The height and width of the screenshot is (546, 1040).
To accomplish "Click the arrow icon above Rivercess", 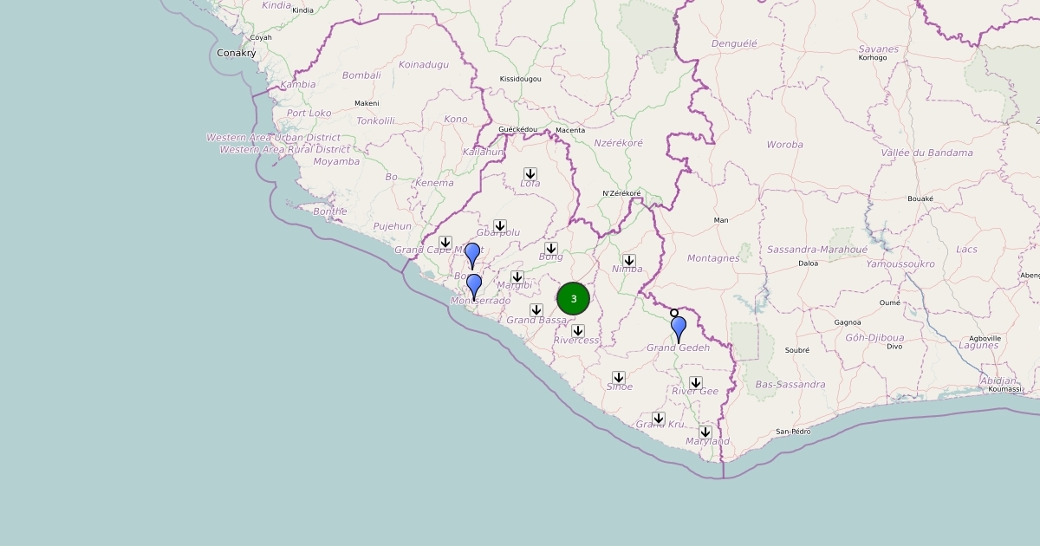I will pos(578,331).
